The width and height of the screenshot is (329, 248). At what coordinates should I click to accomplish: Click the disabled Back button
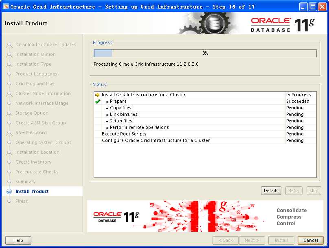point(226,240)
